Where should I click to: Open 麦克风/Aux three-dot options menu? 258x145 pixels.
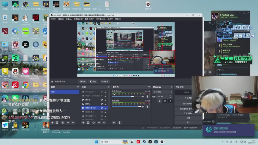click(148, 96)
